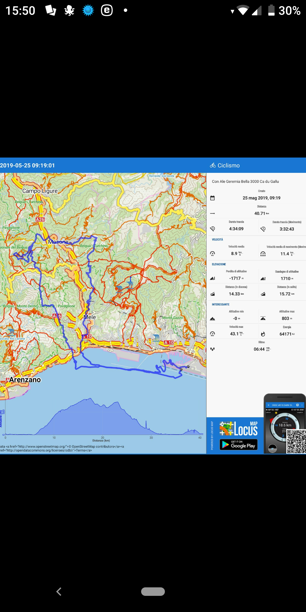This screenshot has width=306, height=612.
Task: Tap the circled e notification icon
Action: click(107, 10)
